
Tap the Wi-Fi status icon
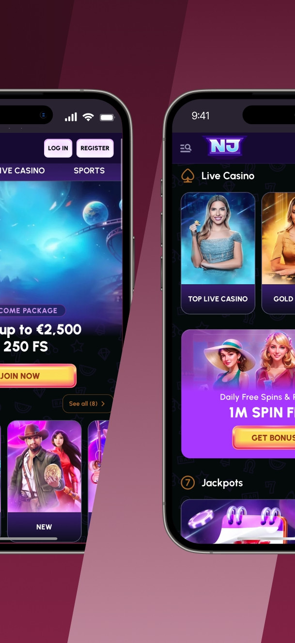click(88, 117)
